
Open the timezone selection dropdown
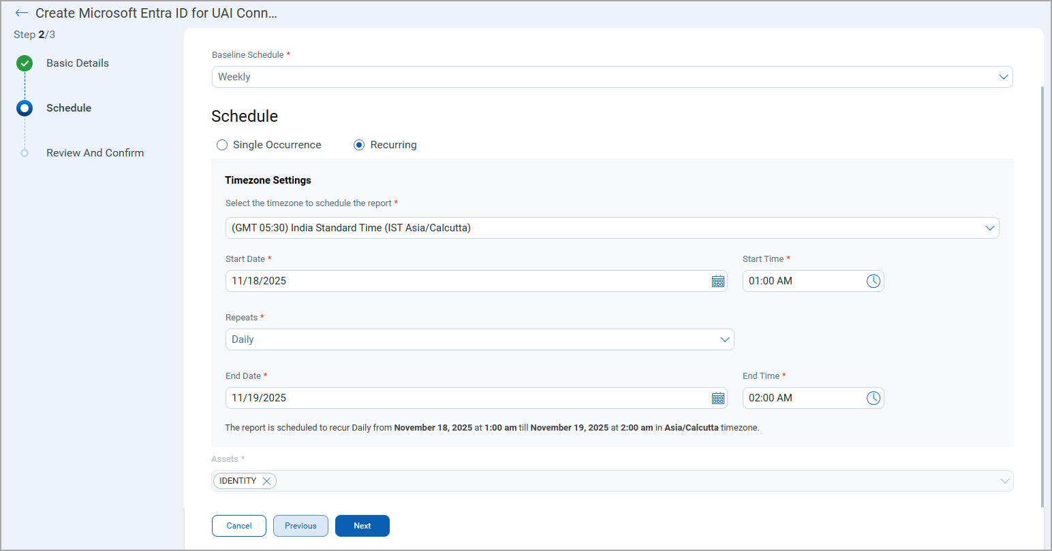click(x=989, y=228)
